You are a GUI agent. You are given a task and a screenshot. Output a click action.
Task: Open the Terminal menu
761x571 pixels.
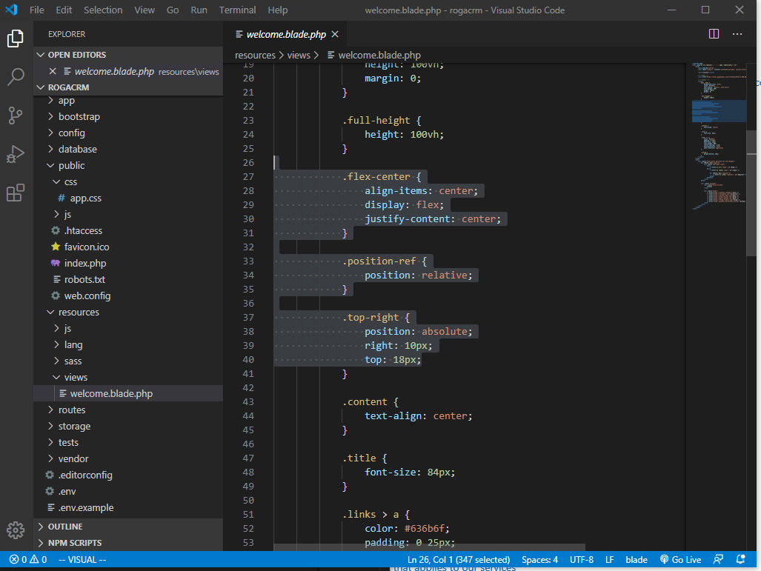click(x=237, y=10)
